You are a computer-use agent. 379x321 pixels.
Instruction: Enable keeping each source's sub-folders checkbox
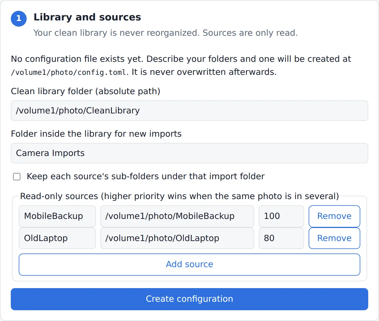pos(17,177)
